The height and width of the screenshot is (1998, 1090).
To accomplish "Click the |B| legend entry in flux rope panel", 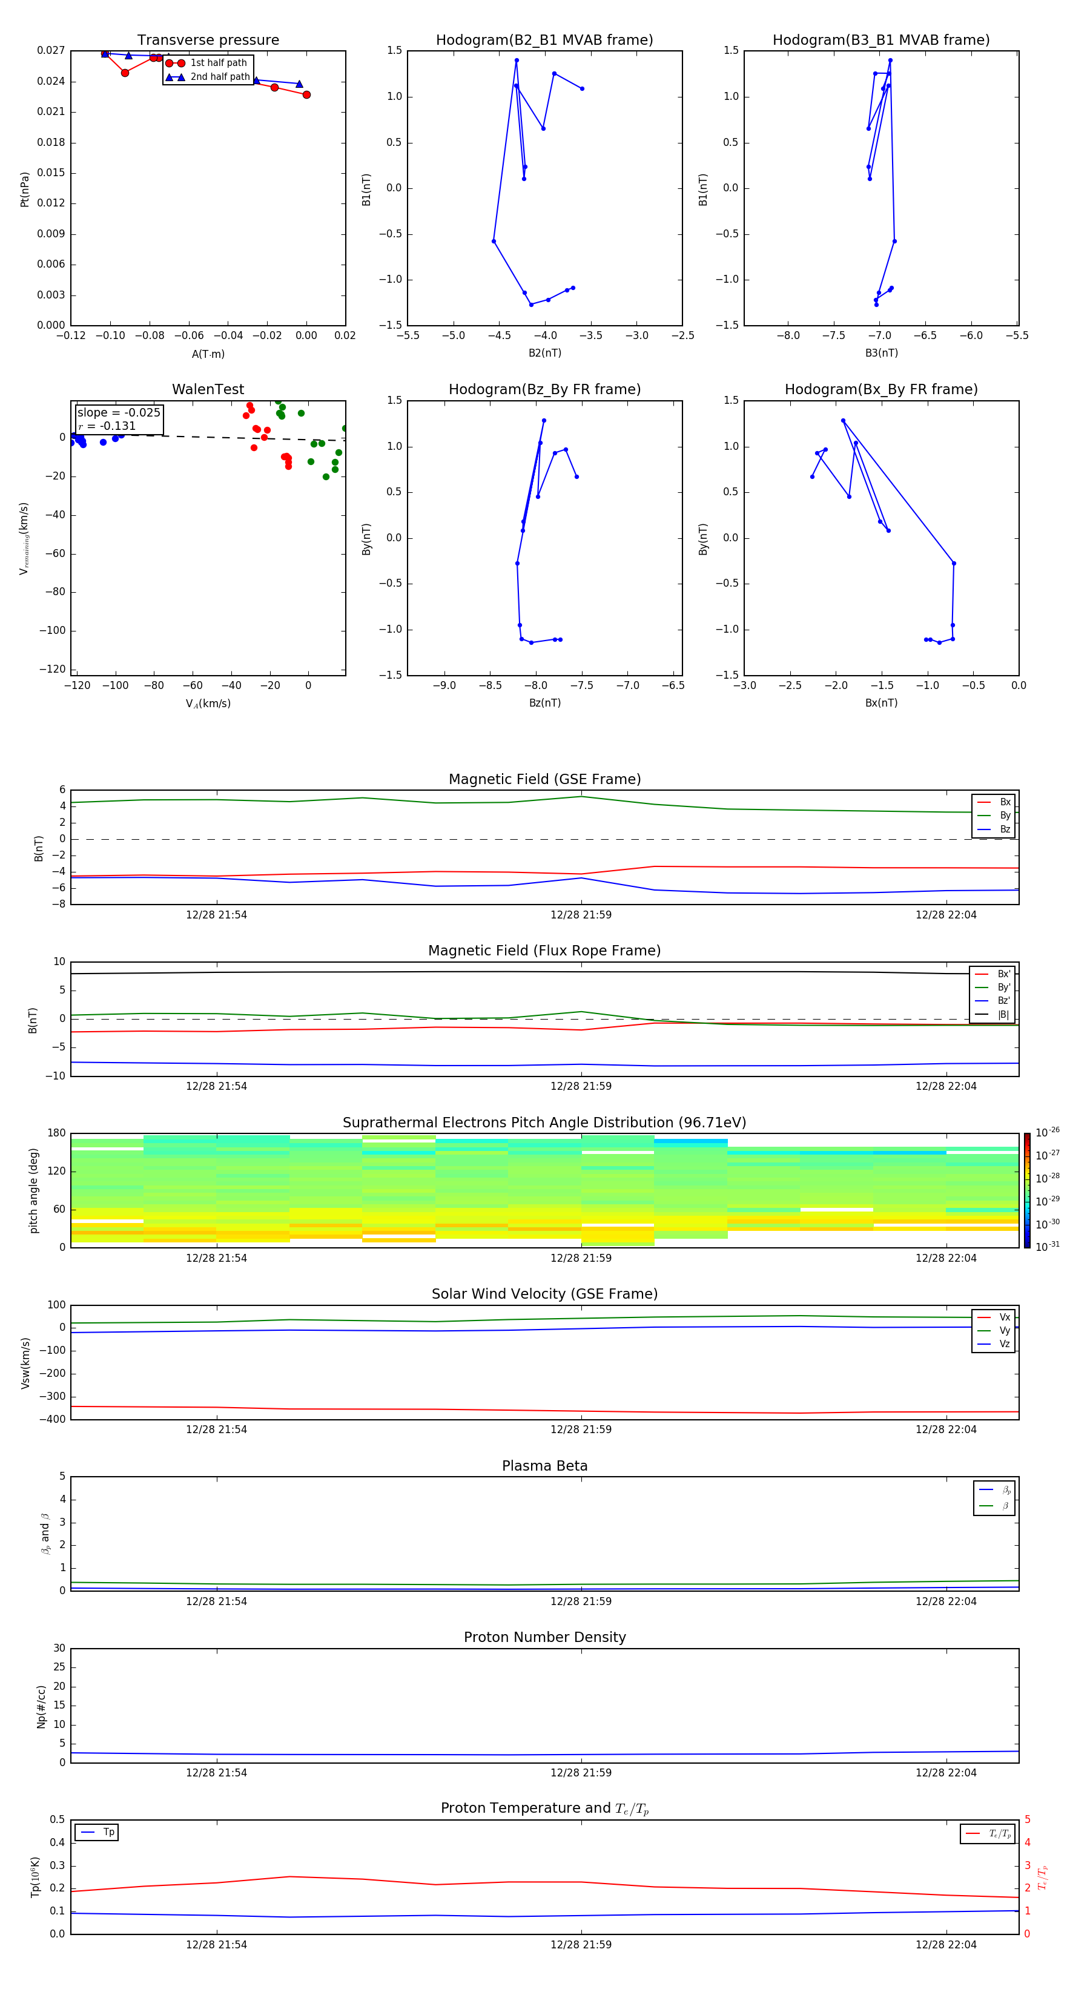I will tap(993, 1015).
